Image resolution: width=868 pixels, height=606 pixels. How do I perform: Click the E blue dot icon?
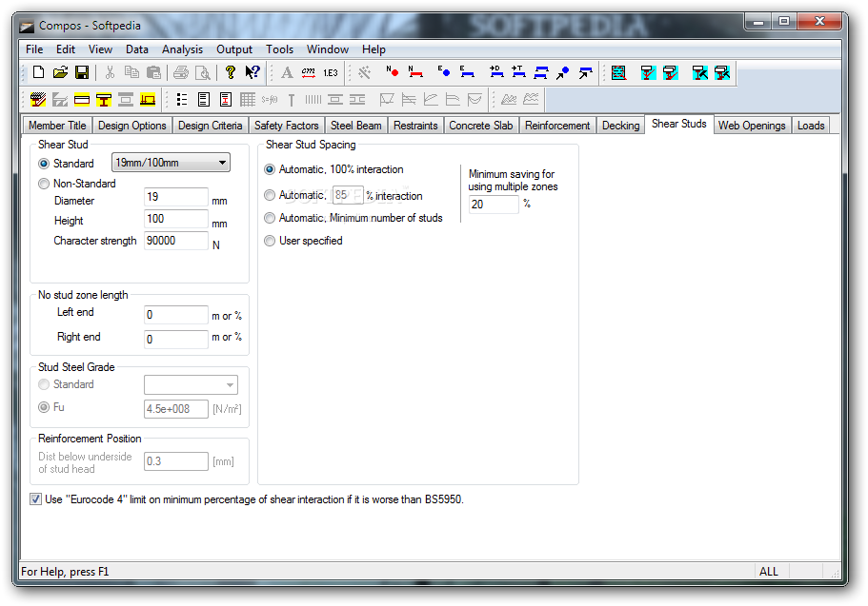443,71
